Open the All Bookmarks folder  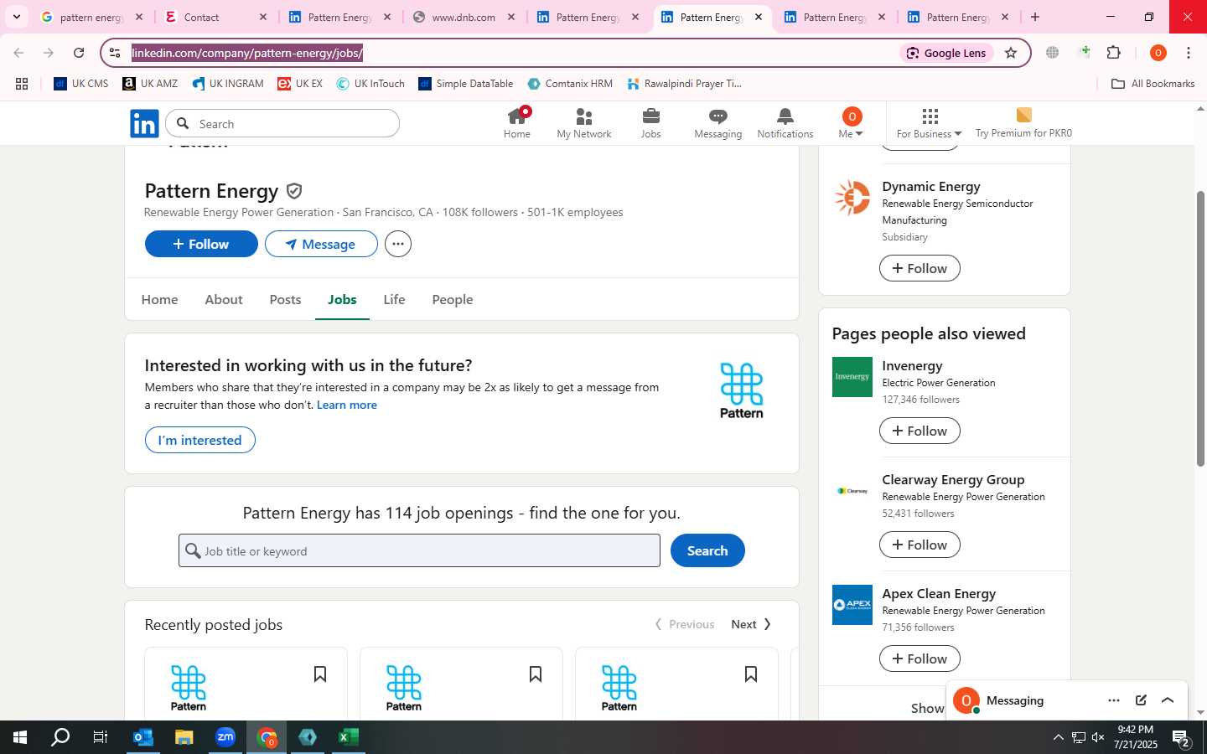(1153, 84)
